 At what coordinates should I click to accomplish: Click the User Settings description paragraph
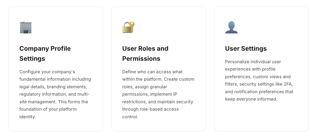[x=259, y=80]
